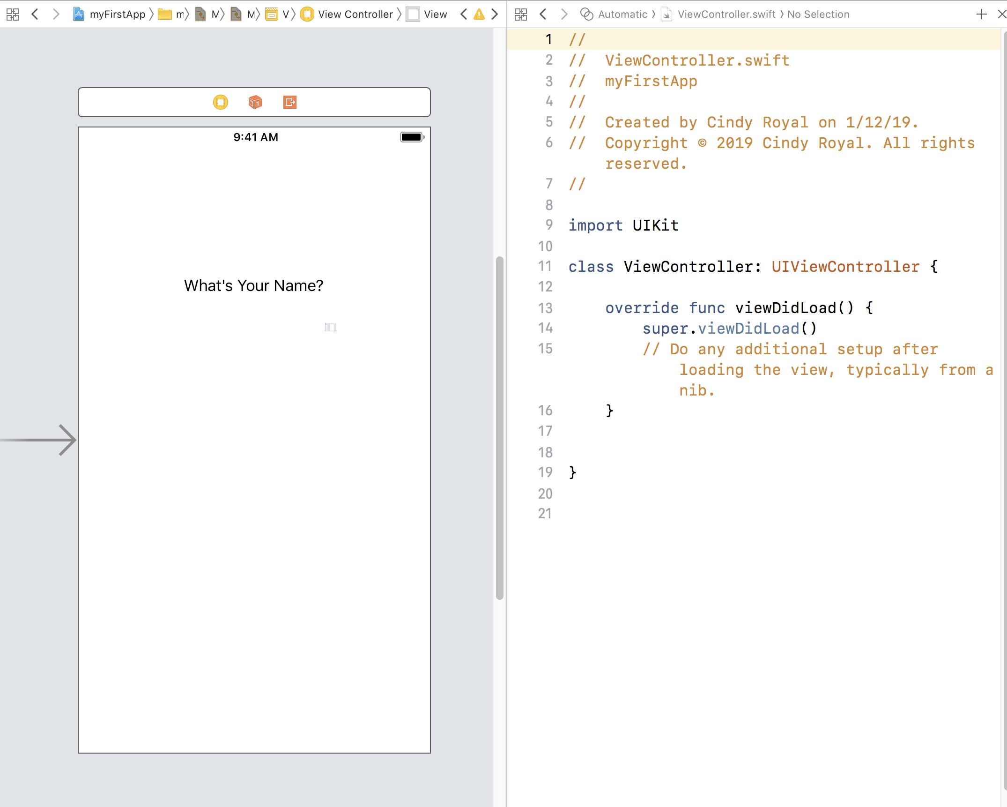Click the First Responder cube icon
Viewport: 1007px width, 807px height.
tap(255, 102)
